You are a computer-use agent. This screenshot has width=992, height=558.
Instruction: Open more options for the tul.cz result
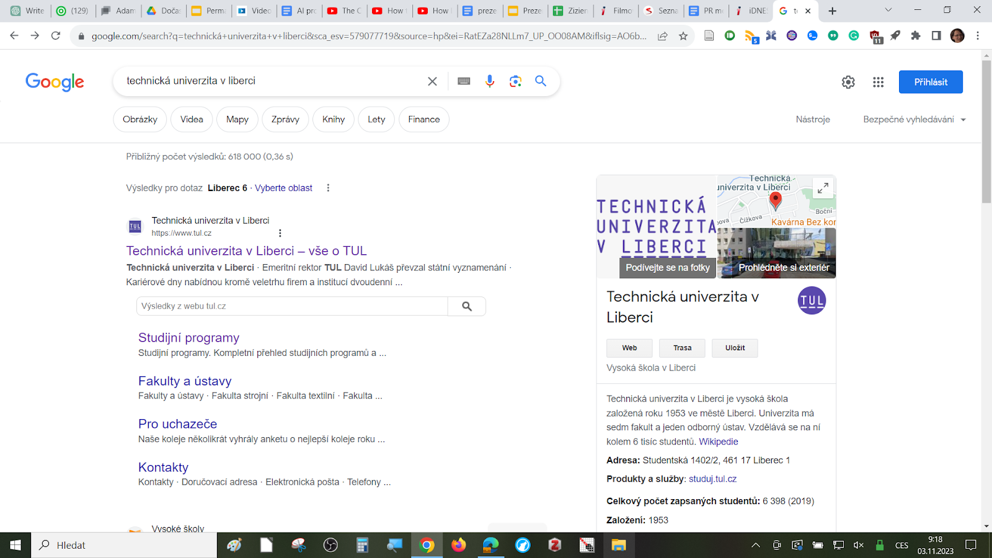point(280,233)
